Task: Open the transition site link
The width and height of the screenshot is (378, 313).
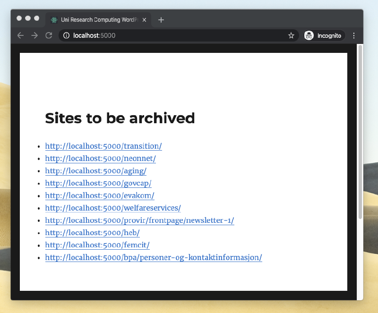Action: (x=103, y=146)
